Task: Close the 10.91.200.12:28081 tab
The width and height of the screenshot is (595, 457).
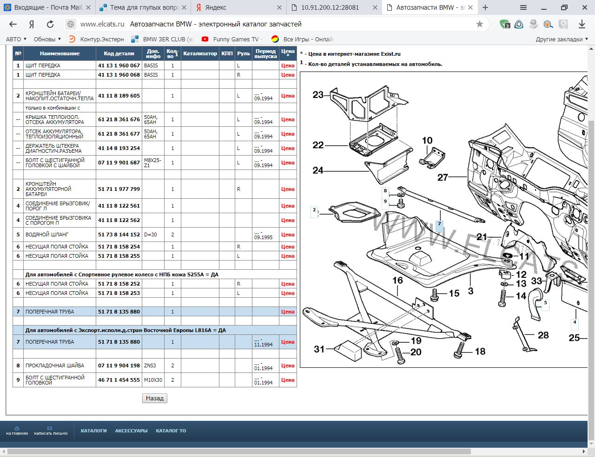Action: click(375, 7)
